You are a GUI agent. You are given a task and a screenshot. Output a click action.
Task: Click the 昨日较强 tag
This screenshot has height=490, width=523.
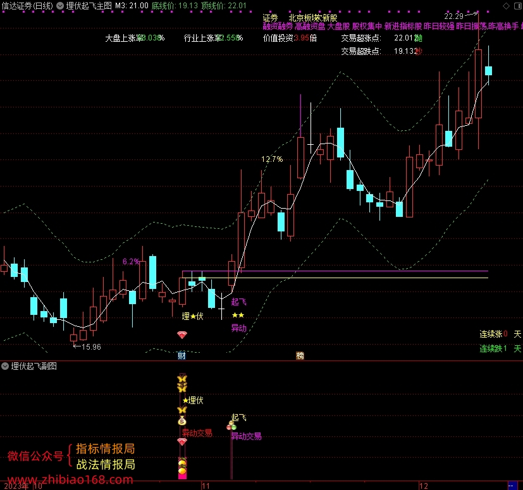[x=439, y=27]
